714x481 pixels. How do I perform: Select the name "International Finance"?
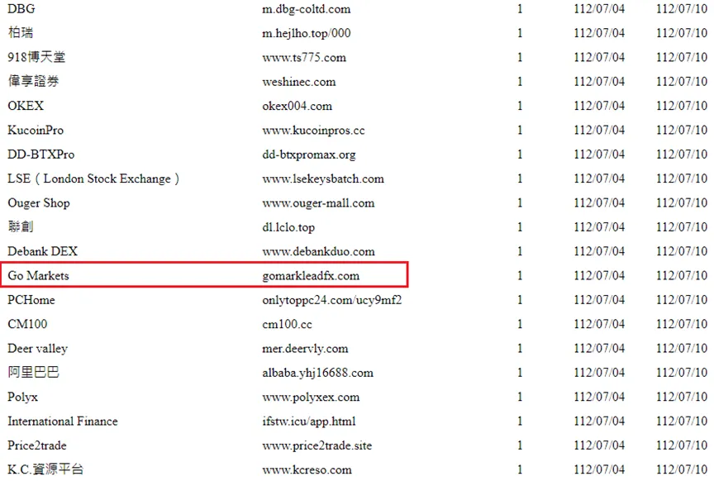coord(62,421)
